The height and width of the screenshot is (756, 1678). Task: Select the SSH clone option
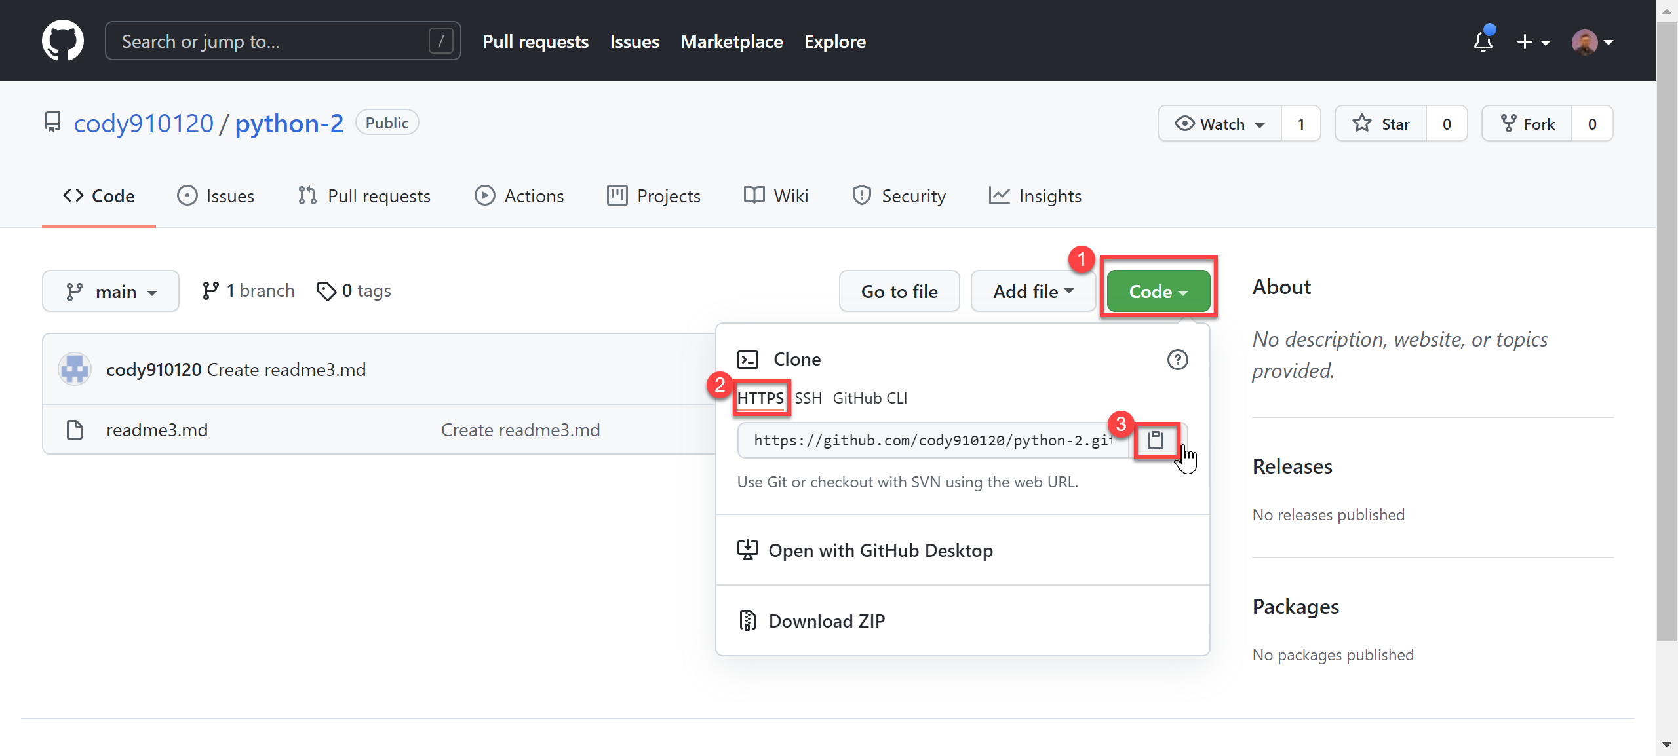point(808,398)
